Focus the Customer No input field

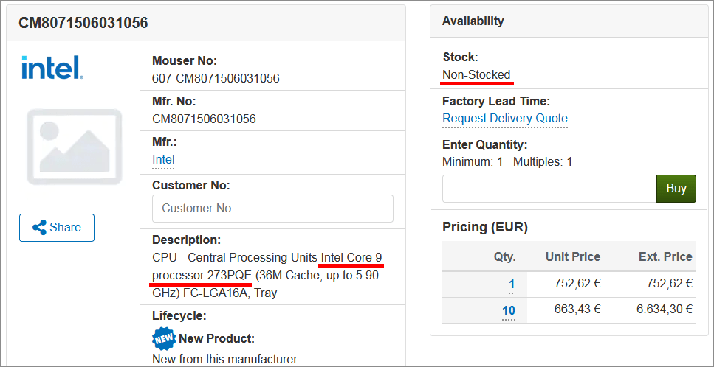point(272,209)
